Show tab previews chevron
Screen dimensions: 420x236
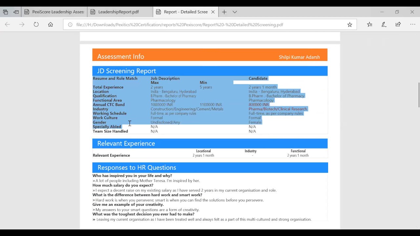click(235, 12)
